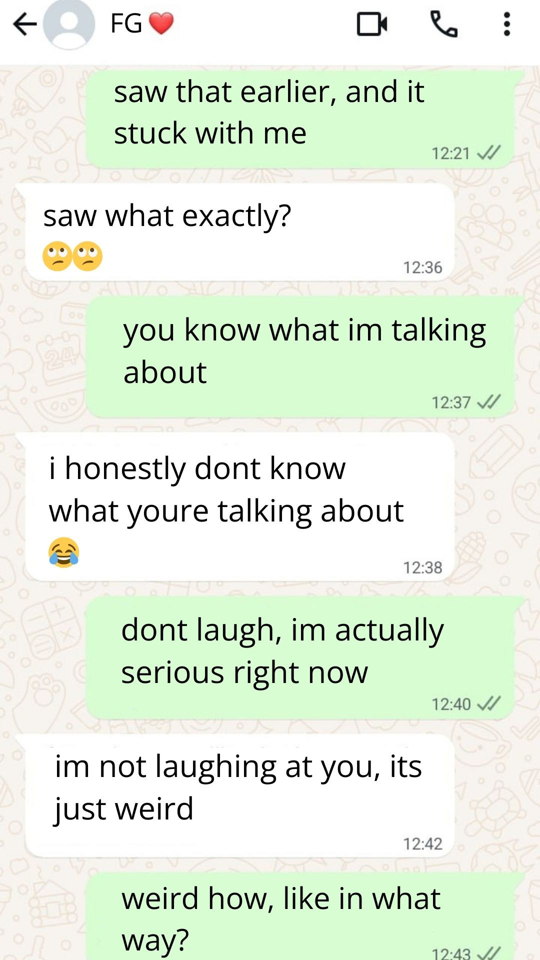The image size is (540, 960).
Task: Tap double ticks on 12:40 message
Action: 488,704
